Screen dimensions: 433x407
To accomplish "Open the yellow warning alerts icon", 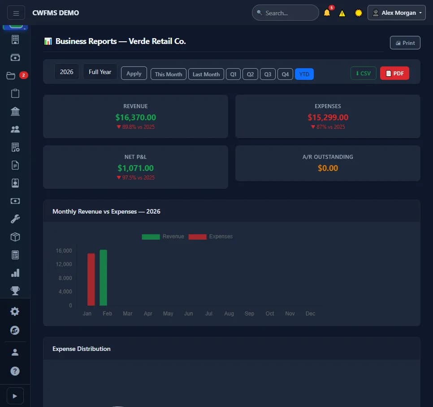I will pos(342,13).
